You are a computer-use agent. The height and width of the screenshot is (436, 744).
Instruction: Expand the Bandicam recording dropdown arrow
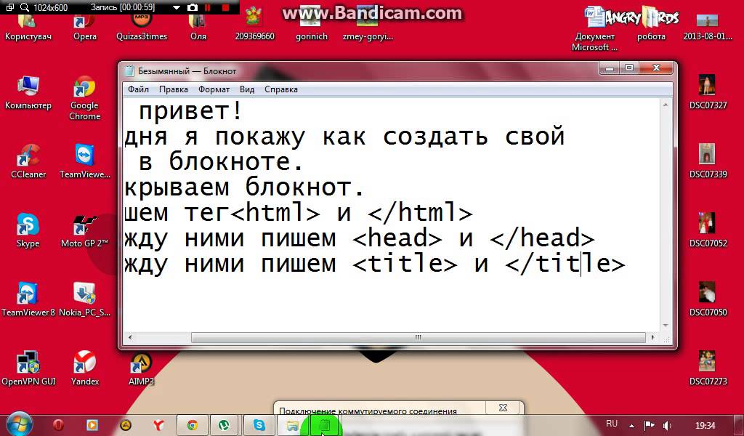coord(177,7)
